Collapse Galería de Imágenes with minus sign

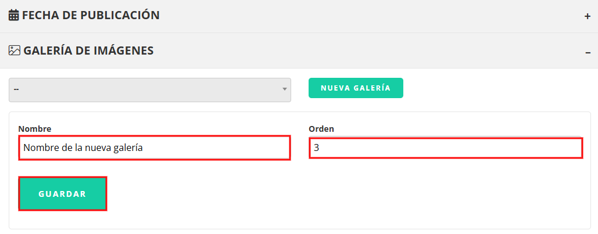(588, 52)
